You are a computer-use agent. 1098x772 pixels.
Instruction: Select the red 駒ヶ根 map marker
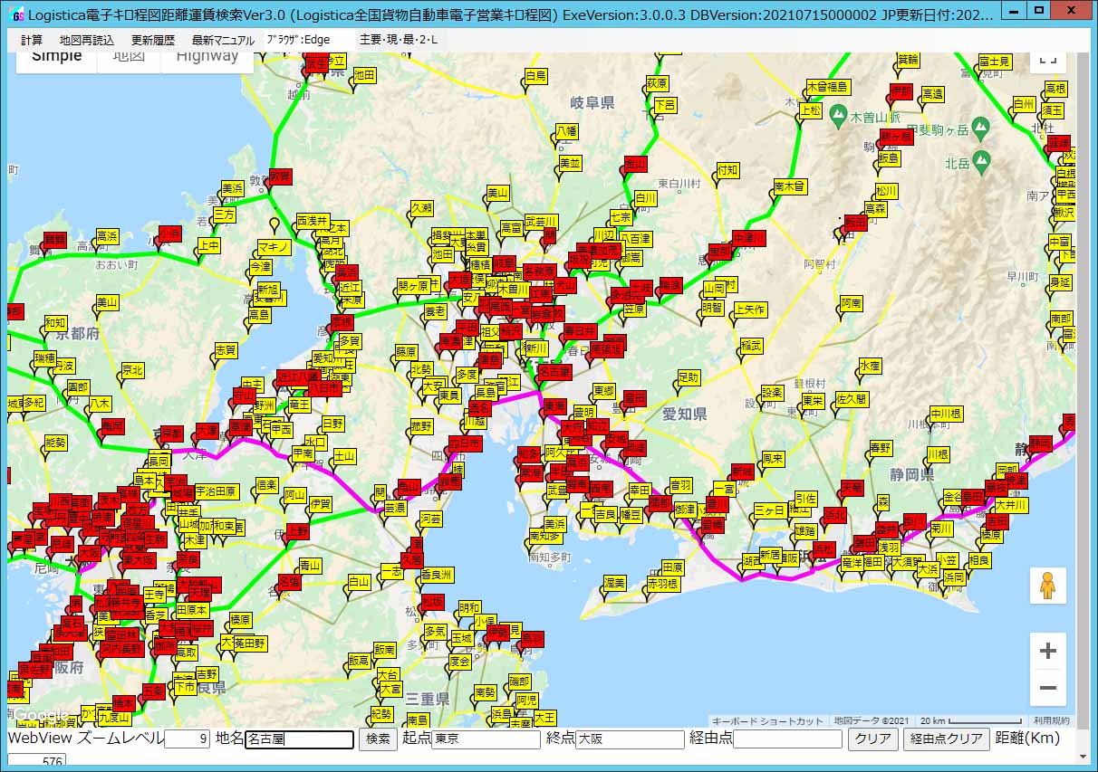pyautogui.click(x=895, y=138)
